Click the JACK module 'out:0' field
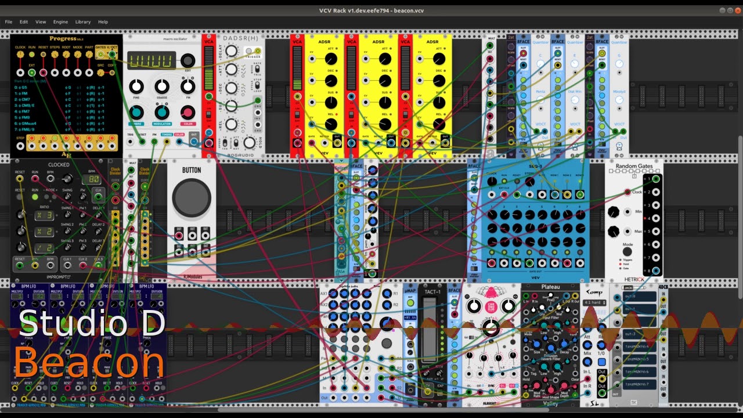The width and height of the screenshot is (743, 418). click(x=640, y=297)
